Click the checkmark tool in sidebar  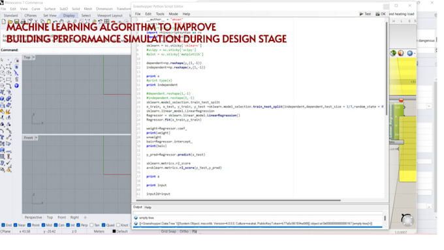8,163
